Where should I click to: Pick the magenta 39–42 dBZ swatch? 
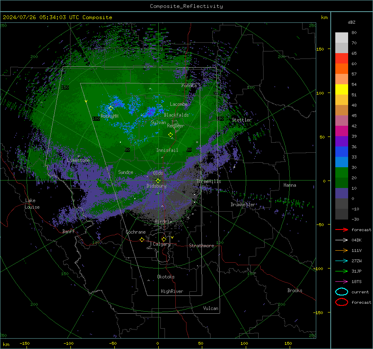point(342,131)
